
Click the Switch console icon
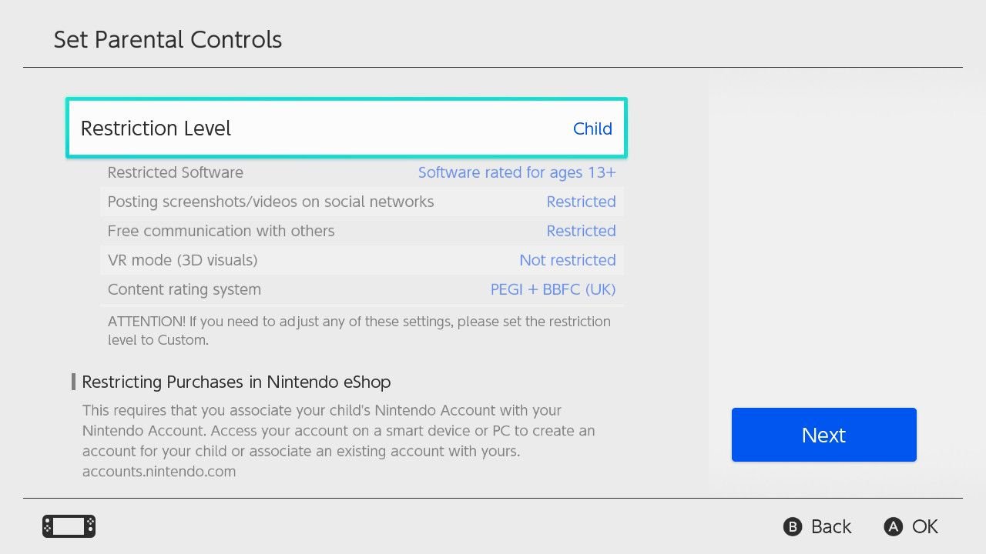click(x=69, y=526)
